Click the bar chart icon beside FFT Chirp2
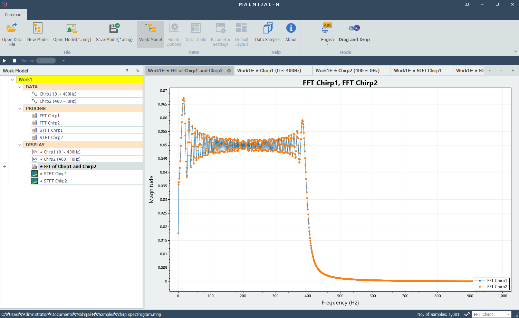The width and height of the screenshot is (519, 318). 35,123
